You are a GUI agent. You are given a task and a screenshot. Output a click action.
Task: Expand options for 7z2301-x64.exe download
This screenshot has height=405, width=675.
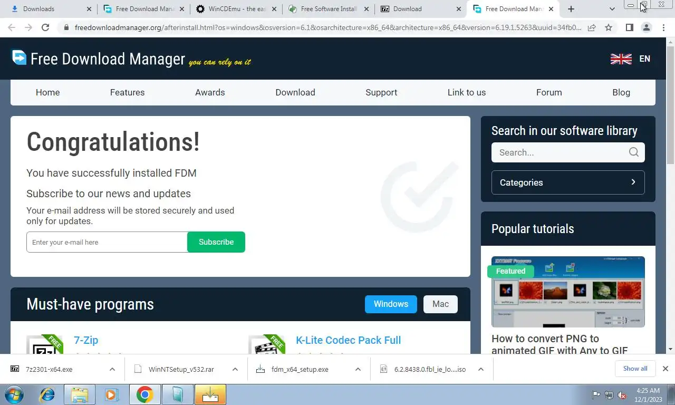click(112, 369)
